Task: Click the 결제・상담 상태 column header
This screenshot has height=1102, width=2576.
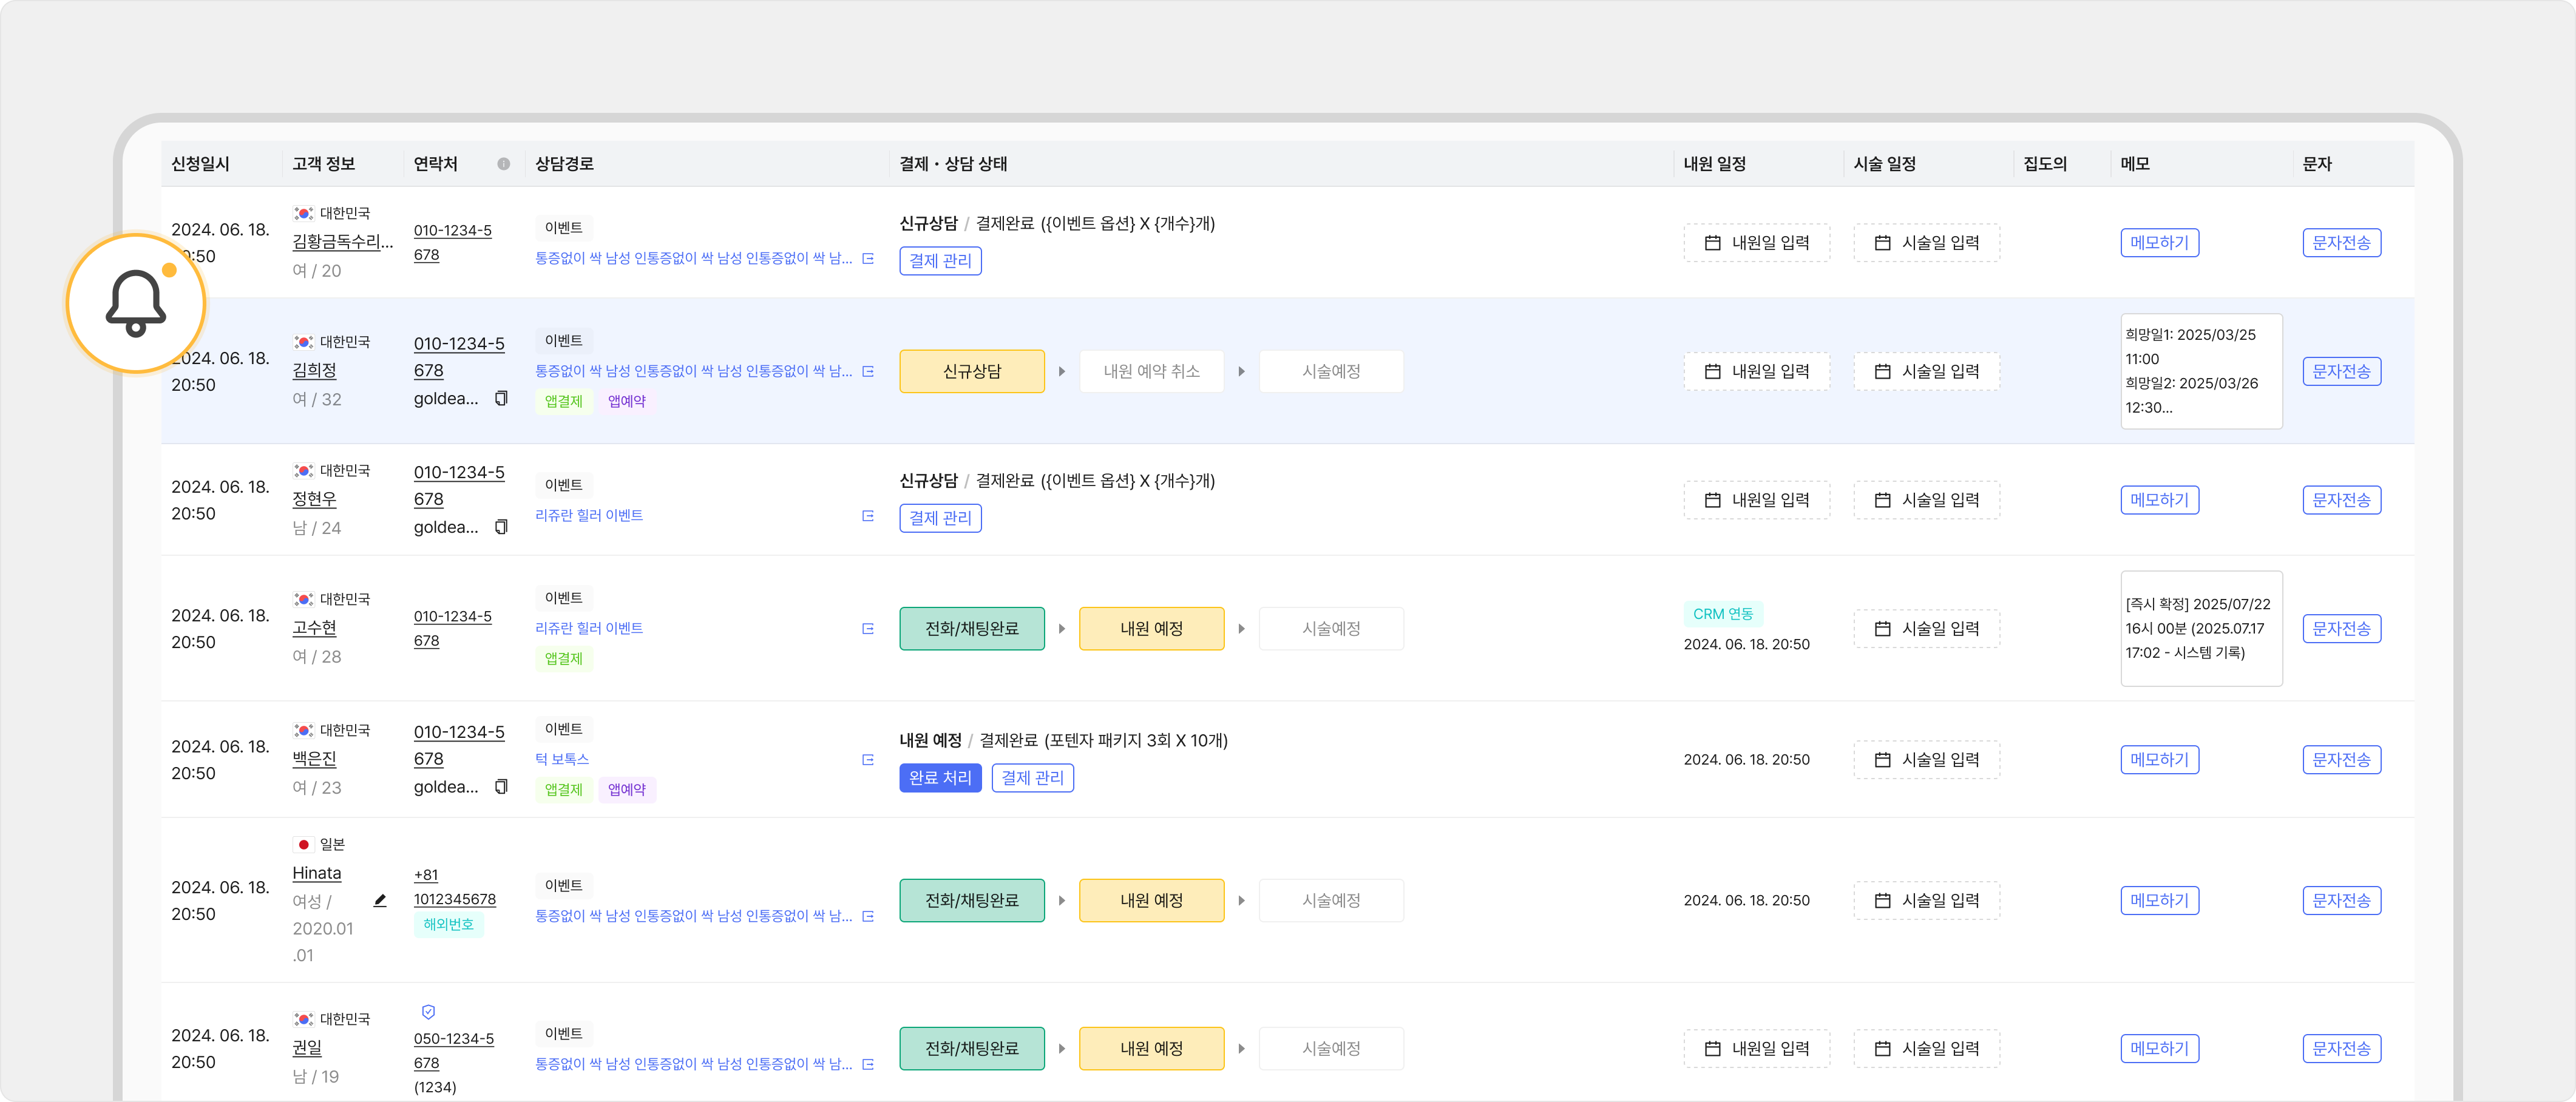Action: [952, 164]
